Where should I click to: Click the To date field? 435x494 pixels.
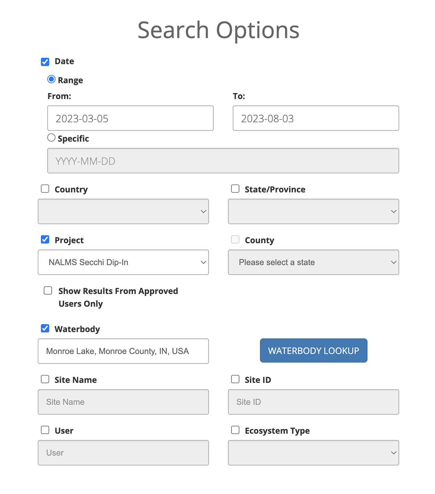point(315,118)
